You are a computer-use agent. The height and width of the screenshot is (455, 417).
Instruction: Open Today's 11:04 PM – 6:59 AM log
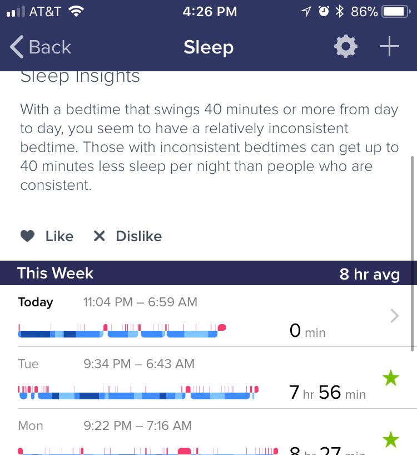pyautogui.click(x=140, y=302)
